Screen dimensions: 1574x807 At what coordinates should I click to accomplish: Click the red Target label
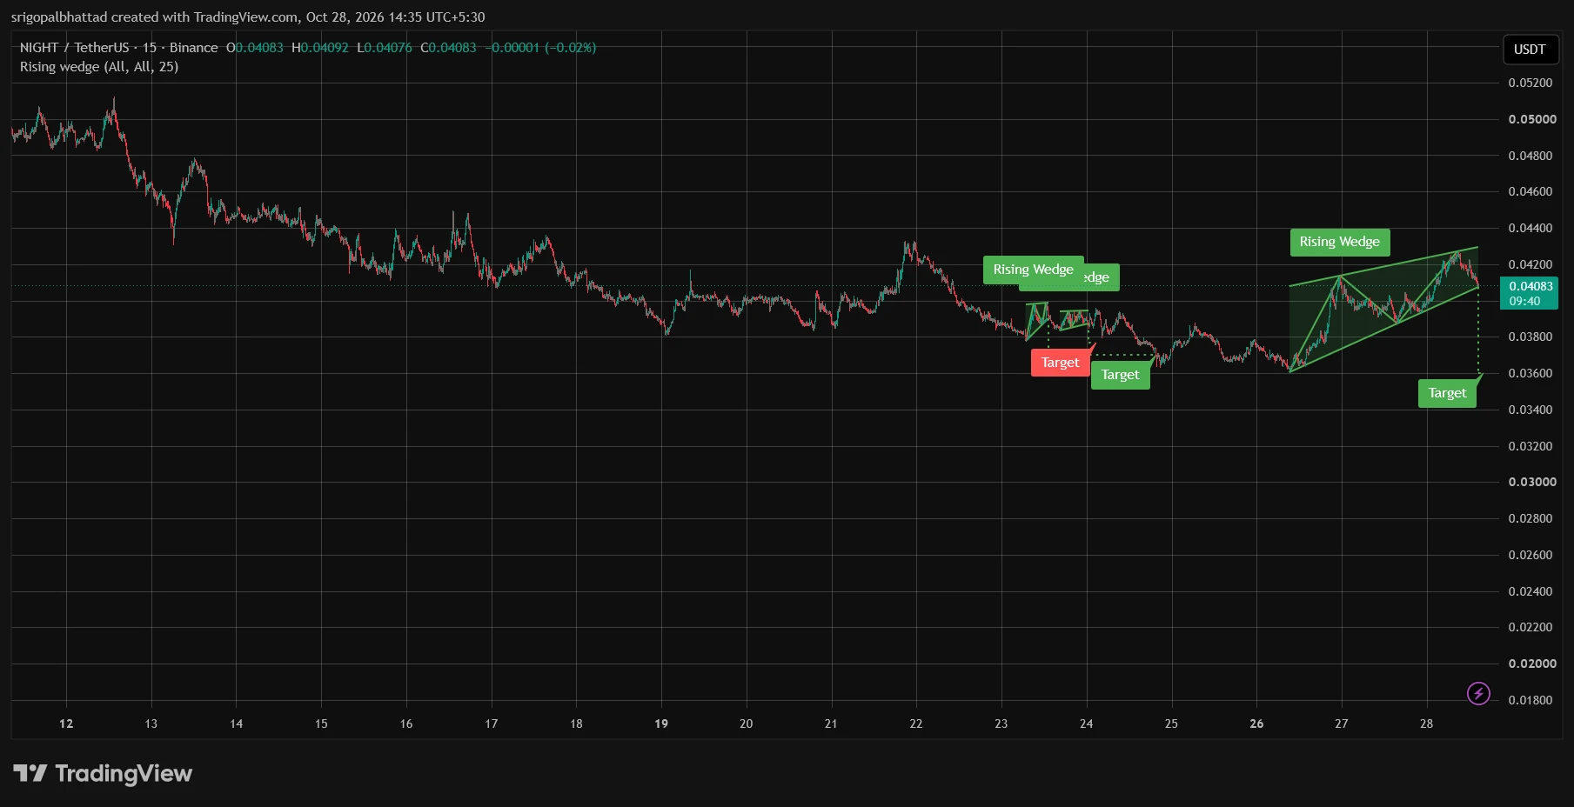tap(1060, 363)
